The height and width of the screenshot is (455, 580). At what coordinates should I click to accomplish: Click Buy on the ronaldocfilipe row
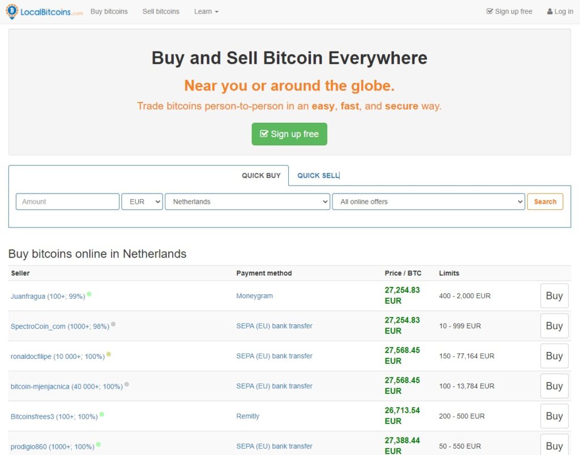554,356
